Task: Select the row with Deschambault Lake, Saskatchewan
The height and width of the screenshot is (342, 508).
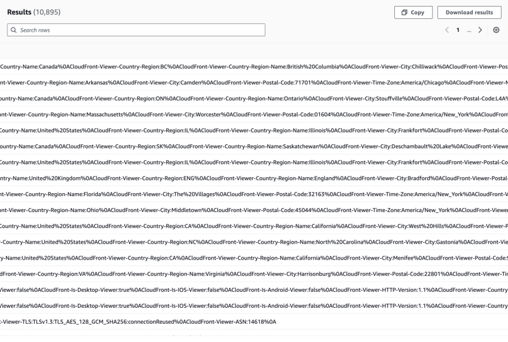Action: click(x=254, y=146)
